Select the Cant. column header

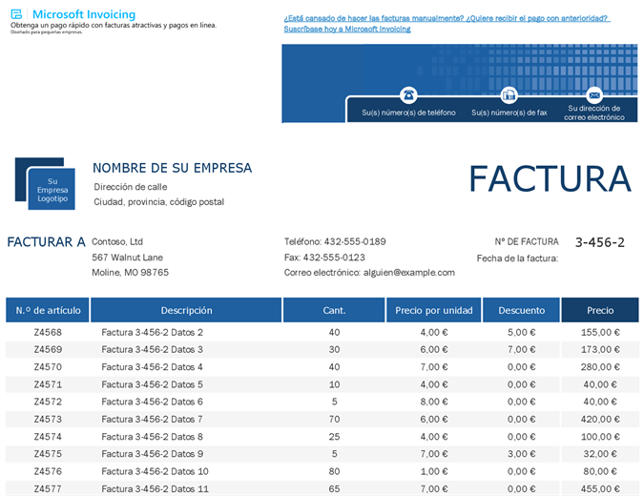334,310
